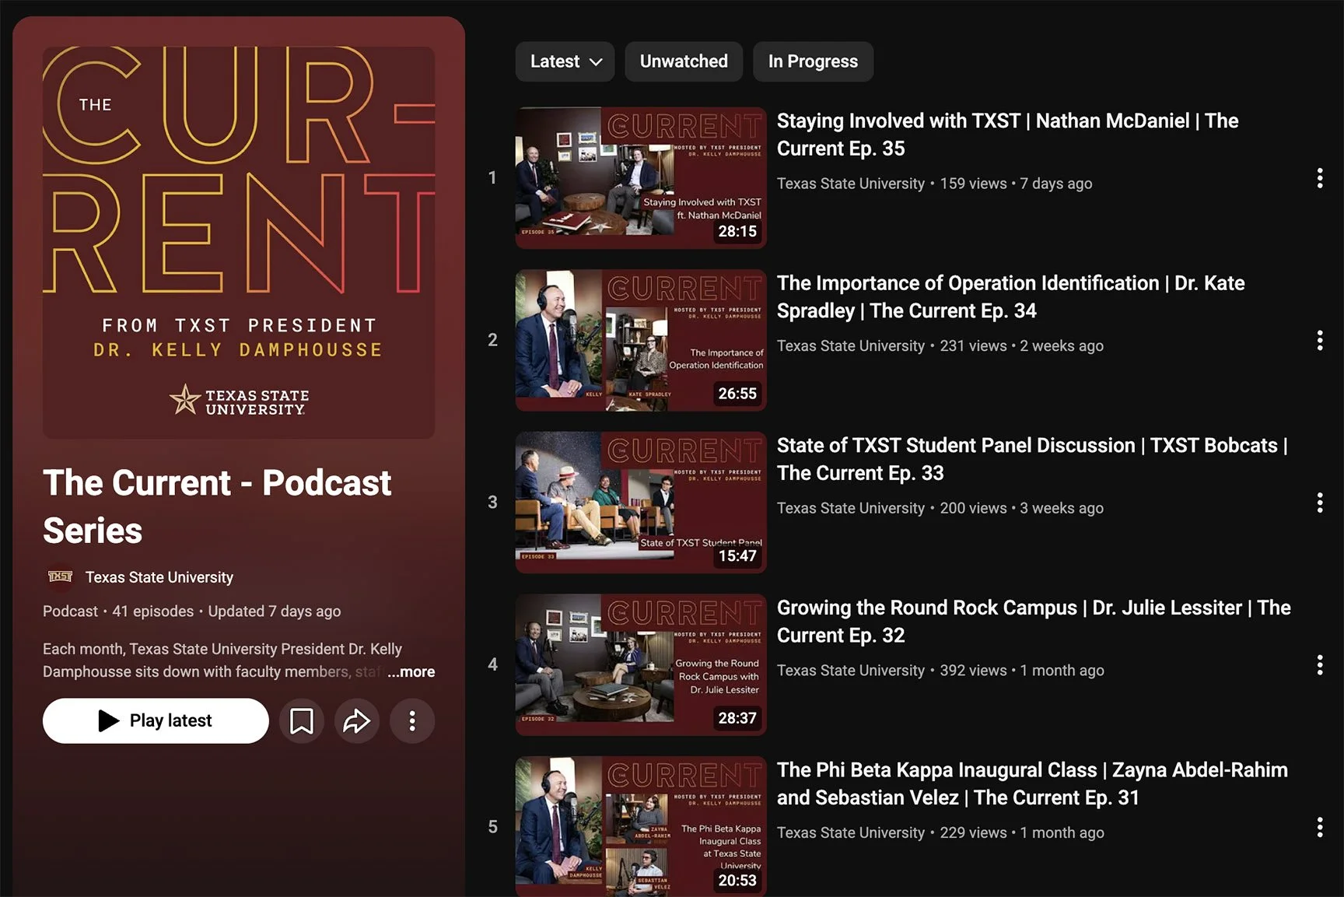Click the Ep. 31 video thumbnail
This screenshot has height=897, width=1344.
[x=641, y=826]
